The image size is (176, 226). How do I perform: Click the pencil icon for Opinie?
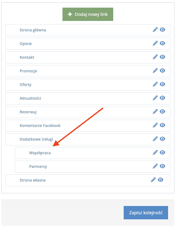[x=155, y=43]
